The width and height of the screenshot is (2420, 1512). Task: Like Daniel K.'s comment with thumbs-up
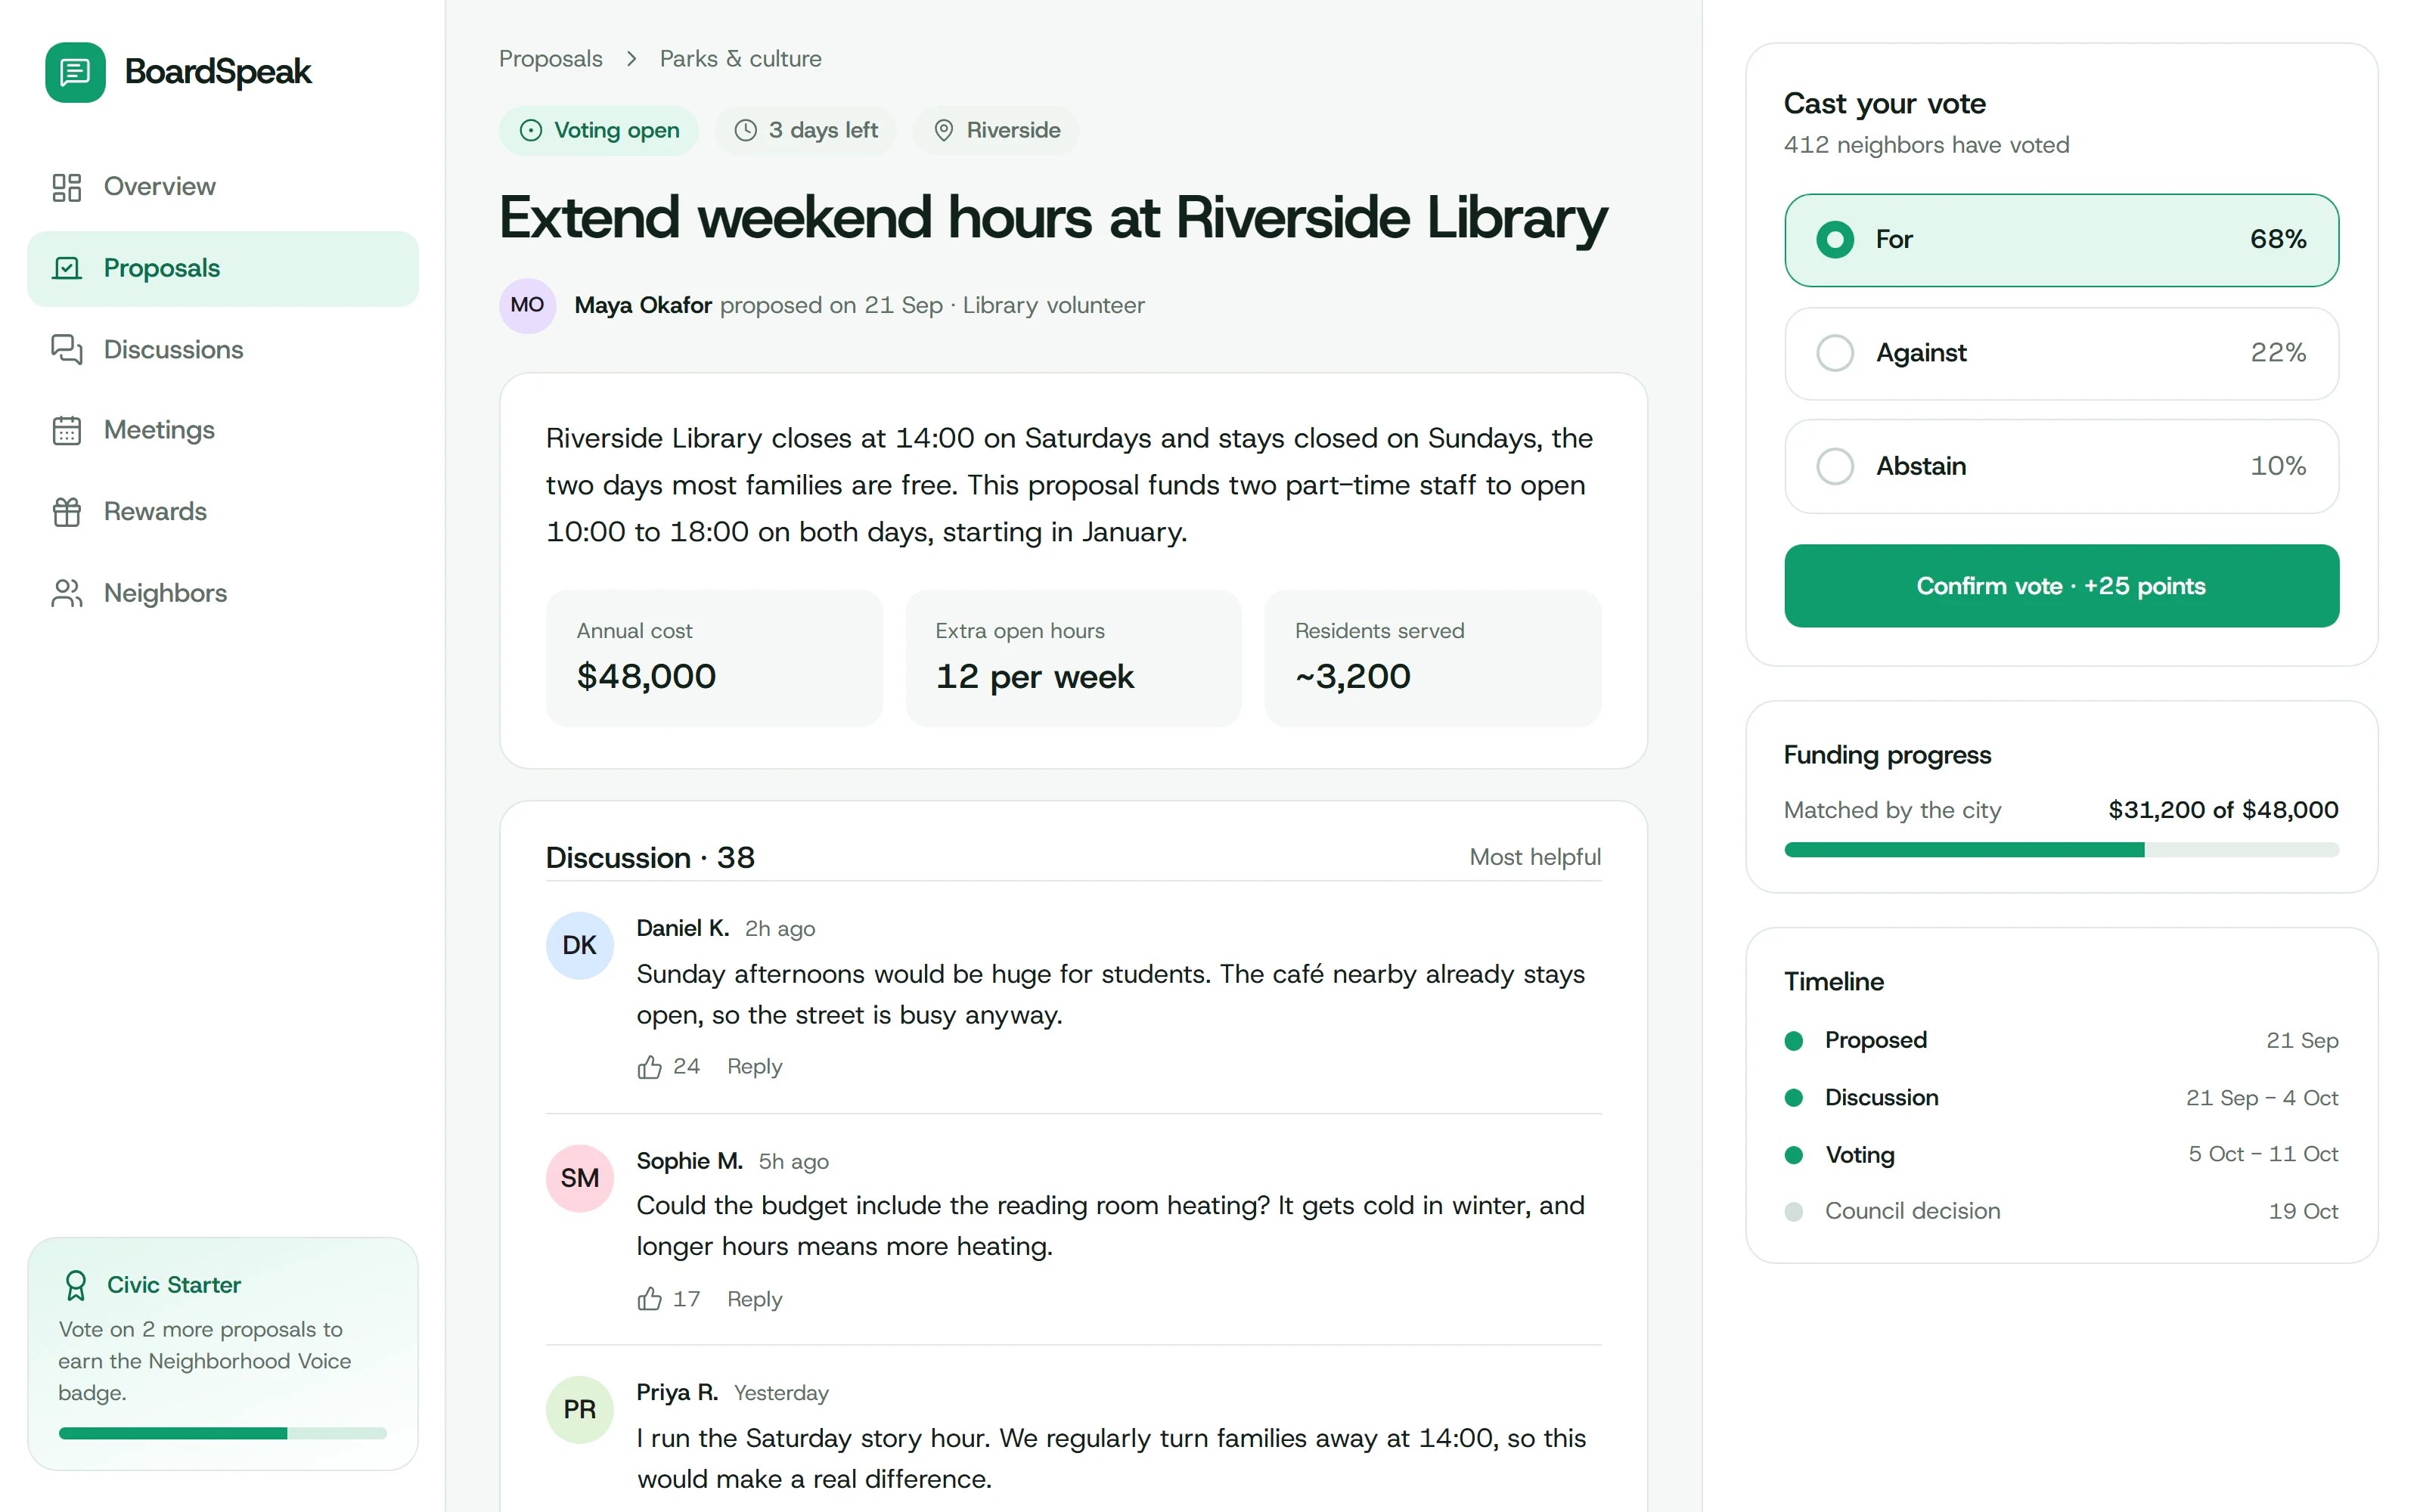650,1067
